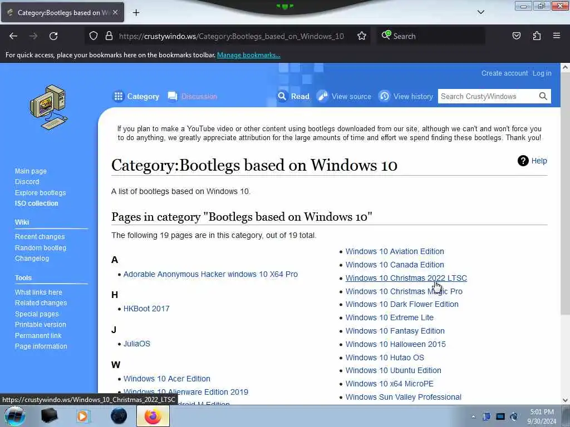
Task: Click Permanent link in Tools
Action: click(38, 335)
